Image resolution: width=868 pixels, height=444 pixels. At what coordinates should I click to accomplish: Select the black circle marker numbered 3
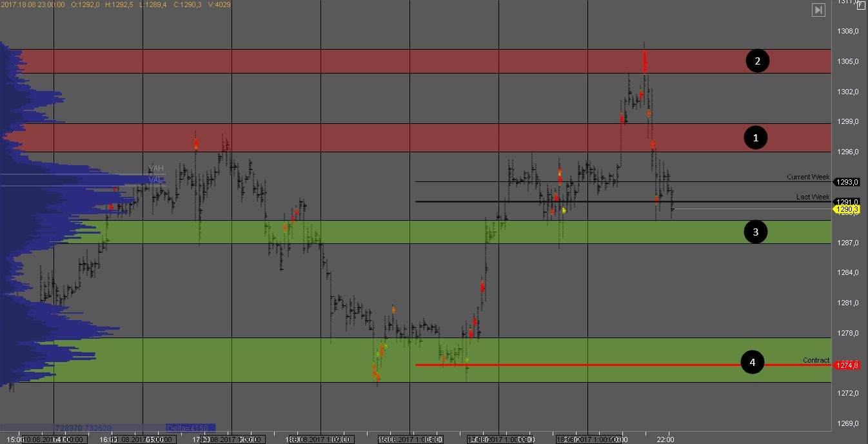click(x=756, y=232)
